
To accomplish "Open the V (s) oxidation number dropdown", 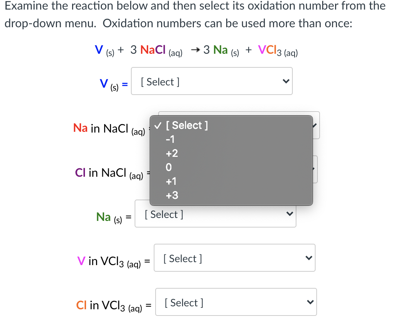I will click(x=212, y=81).
